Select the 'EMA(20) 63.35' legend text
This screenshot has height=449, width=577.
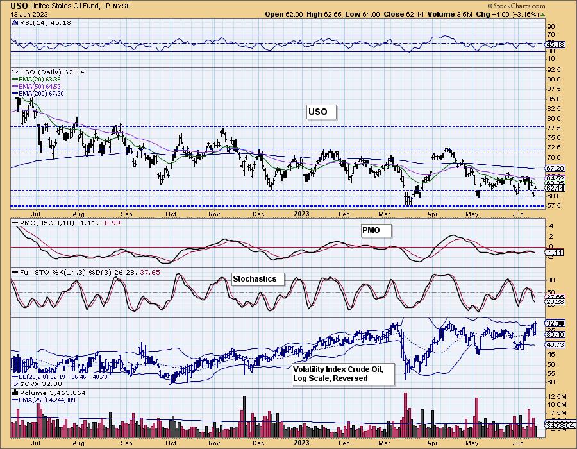(x=39, y=79)
